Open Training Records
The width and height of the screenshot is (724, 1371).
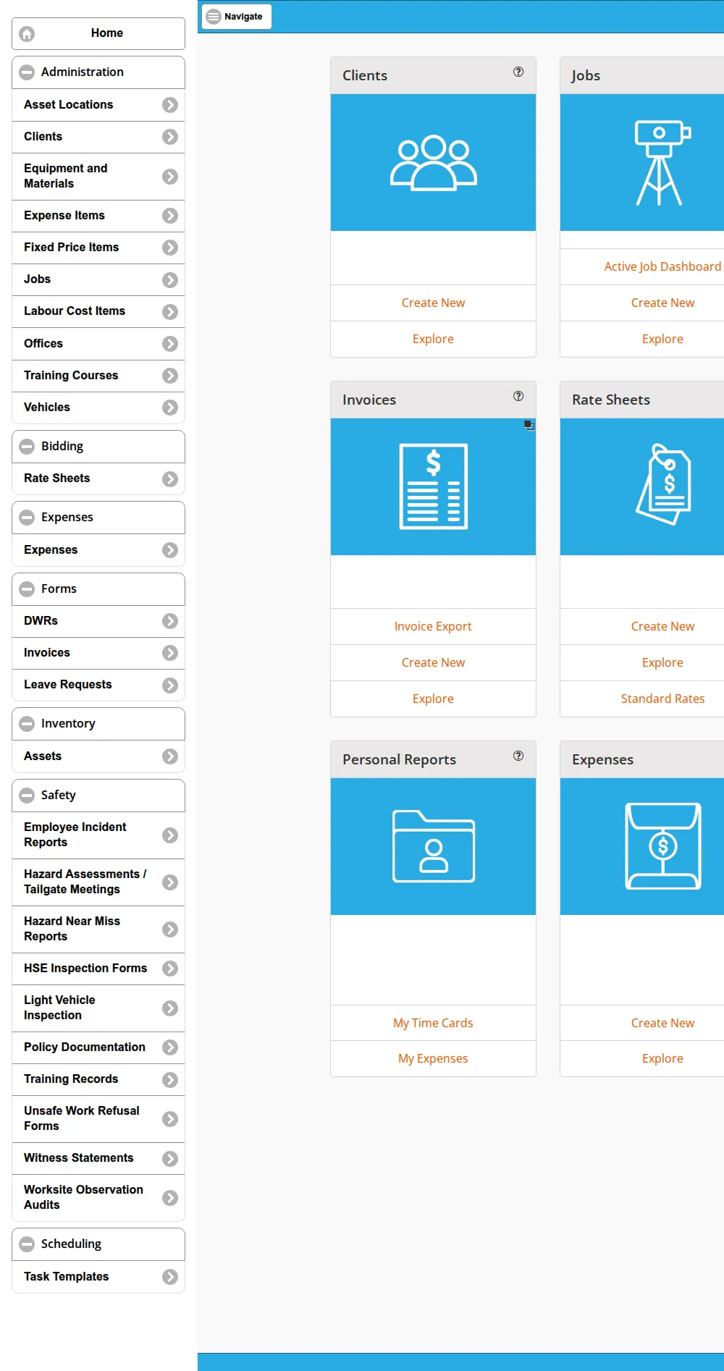coord(98,1079)
